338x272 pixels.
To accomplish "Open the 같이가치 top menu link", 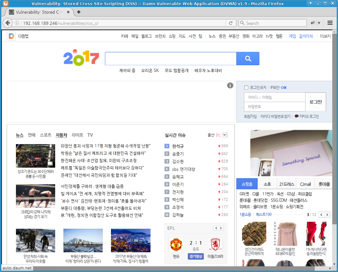I will [x=306, y=36].
